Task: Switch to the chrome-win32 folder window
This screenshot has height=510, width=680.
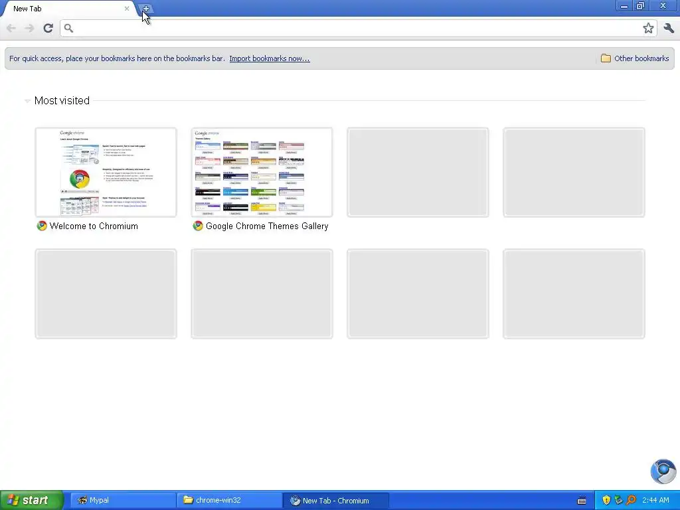Action: coord(229,500)
